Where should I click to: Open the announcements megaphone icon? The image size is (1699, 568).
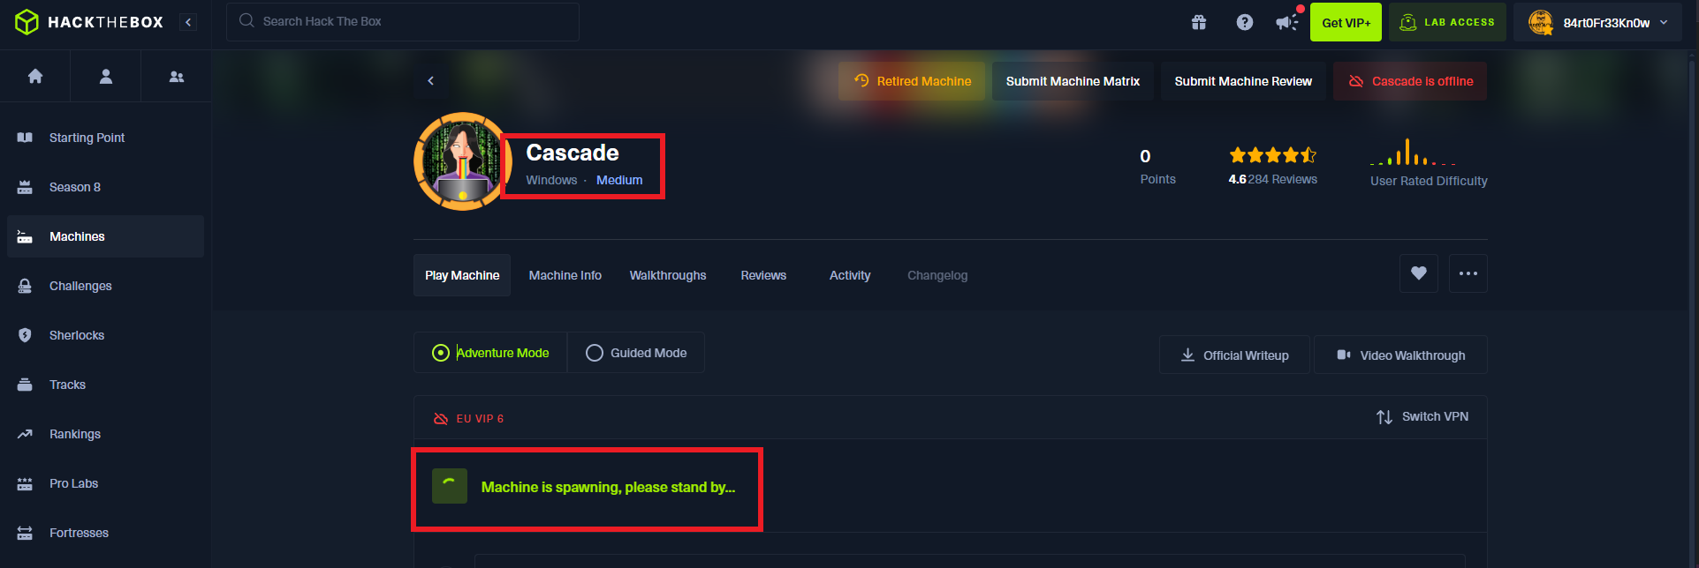pos(1288,21)
